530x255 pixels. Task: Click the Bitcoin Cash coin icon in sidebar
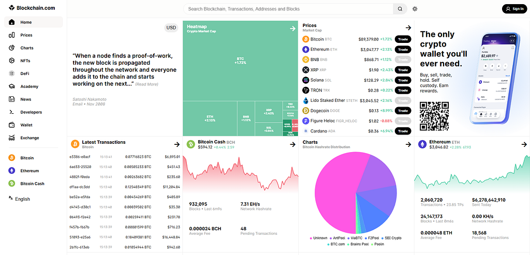(12, 184)
